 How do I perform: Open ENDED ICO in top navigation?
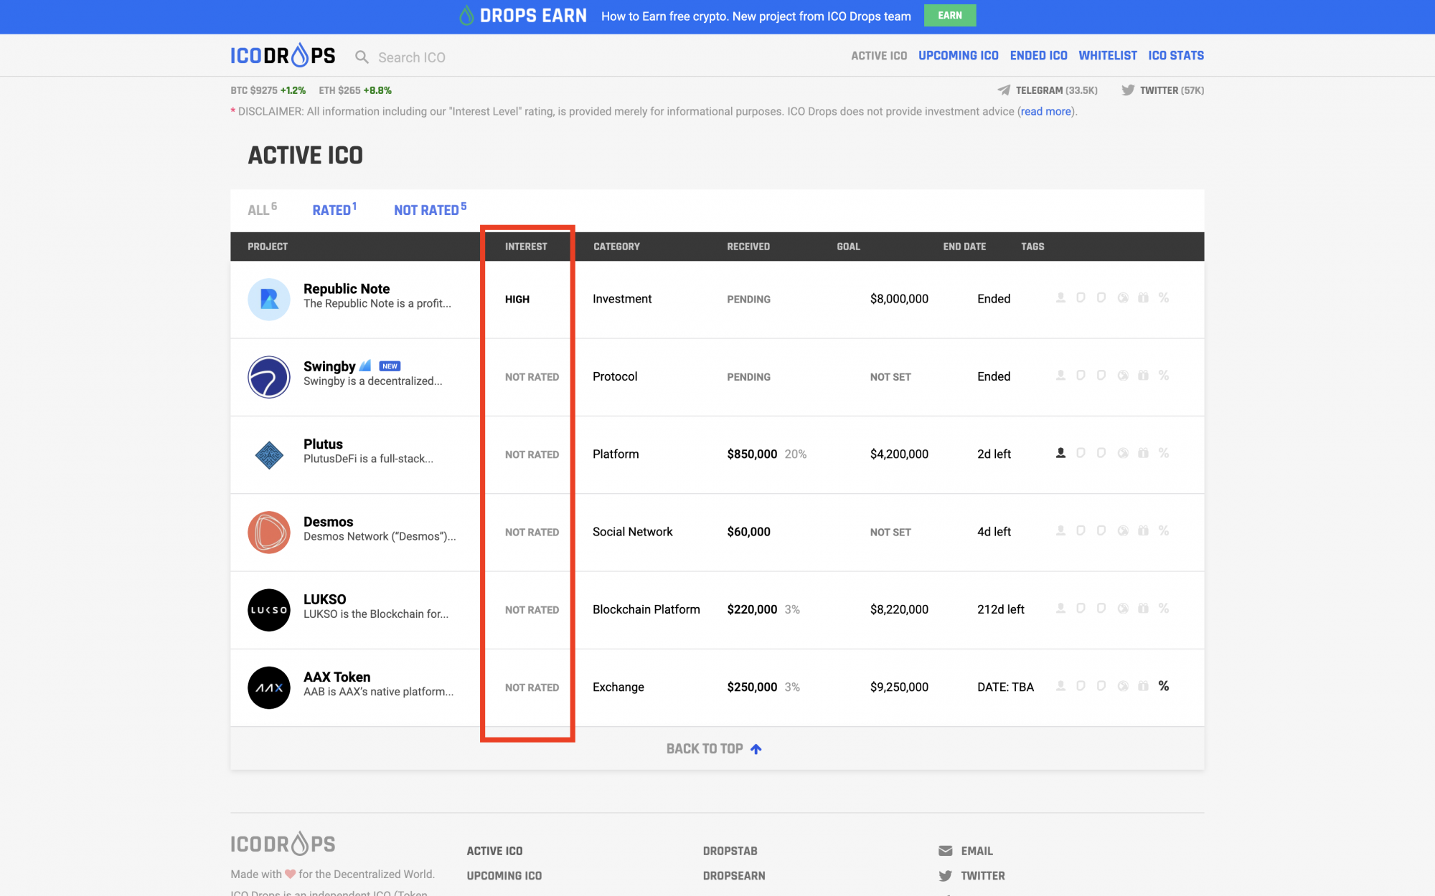pyautogui.click(x=1038, y=55)
